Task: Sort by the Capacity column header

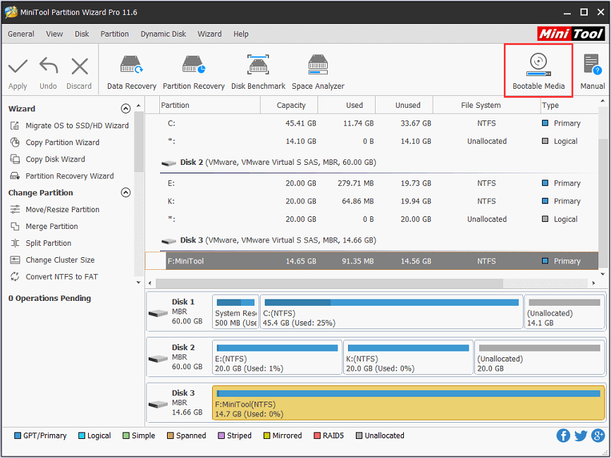Action: pos(291,105)
